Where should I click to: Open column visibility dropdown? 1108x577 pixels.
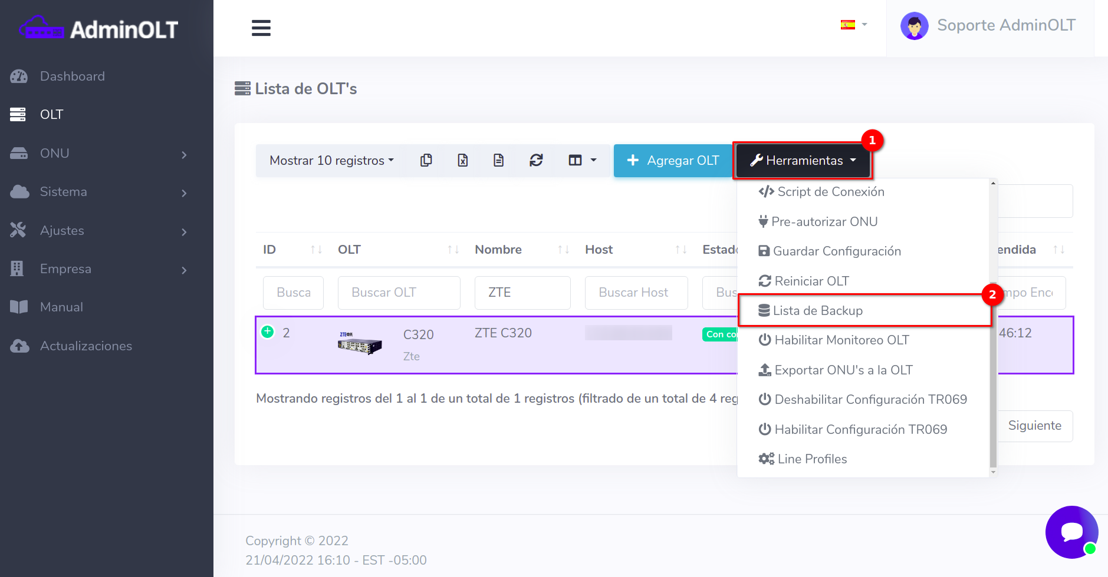pos(582,160)
